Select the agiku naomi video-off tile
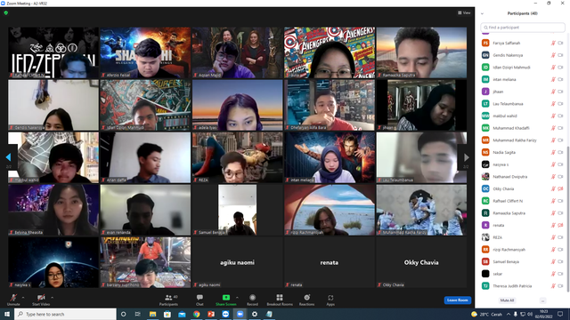 coord(238,262)
